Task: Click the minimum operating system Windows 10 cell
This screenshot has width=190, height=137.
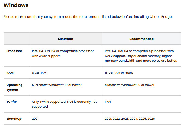Action: pos(57,85)
